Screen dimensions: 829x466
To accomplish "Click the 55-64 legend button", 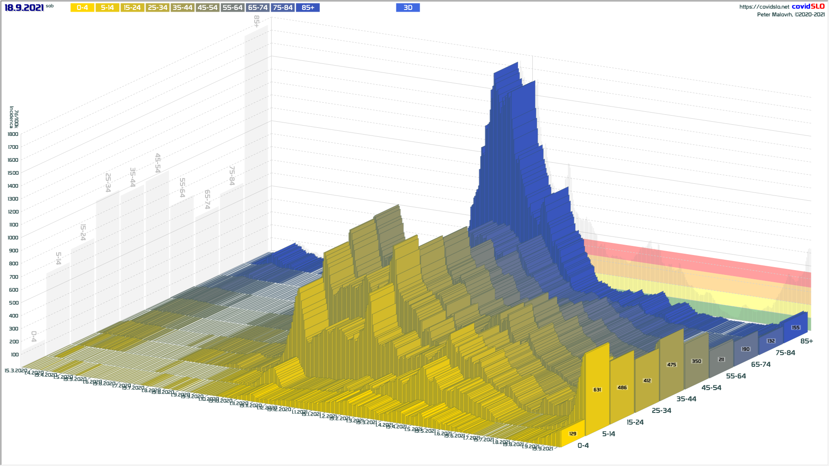I will coord(232,8).
